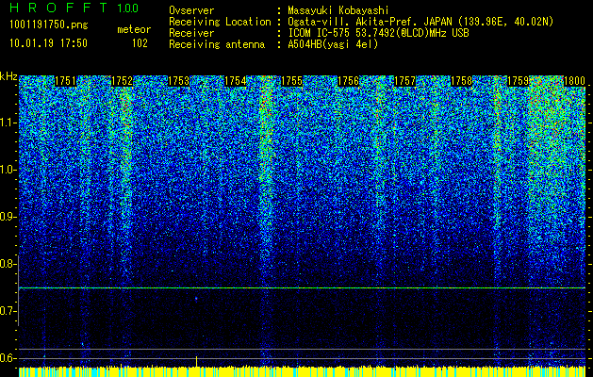Click the 1758 time marker
The image size is (593, 377).
point(462,81)
